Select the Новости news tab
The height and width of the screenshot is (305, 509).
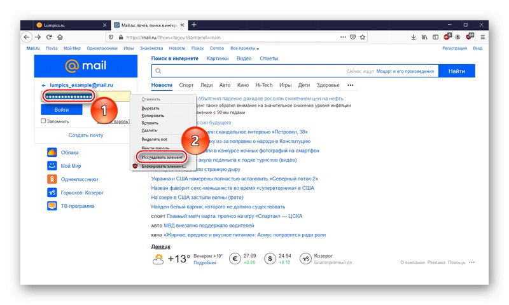[162, 85]
